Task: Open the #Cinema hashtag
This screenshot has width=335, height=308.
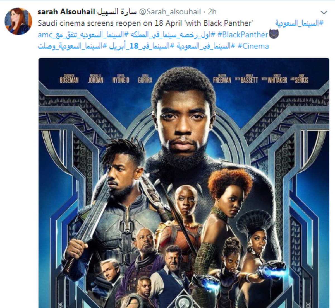Action: (x=253, y=46)
